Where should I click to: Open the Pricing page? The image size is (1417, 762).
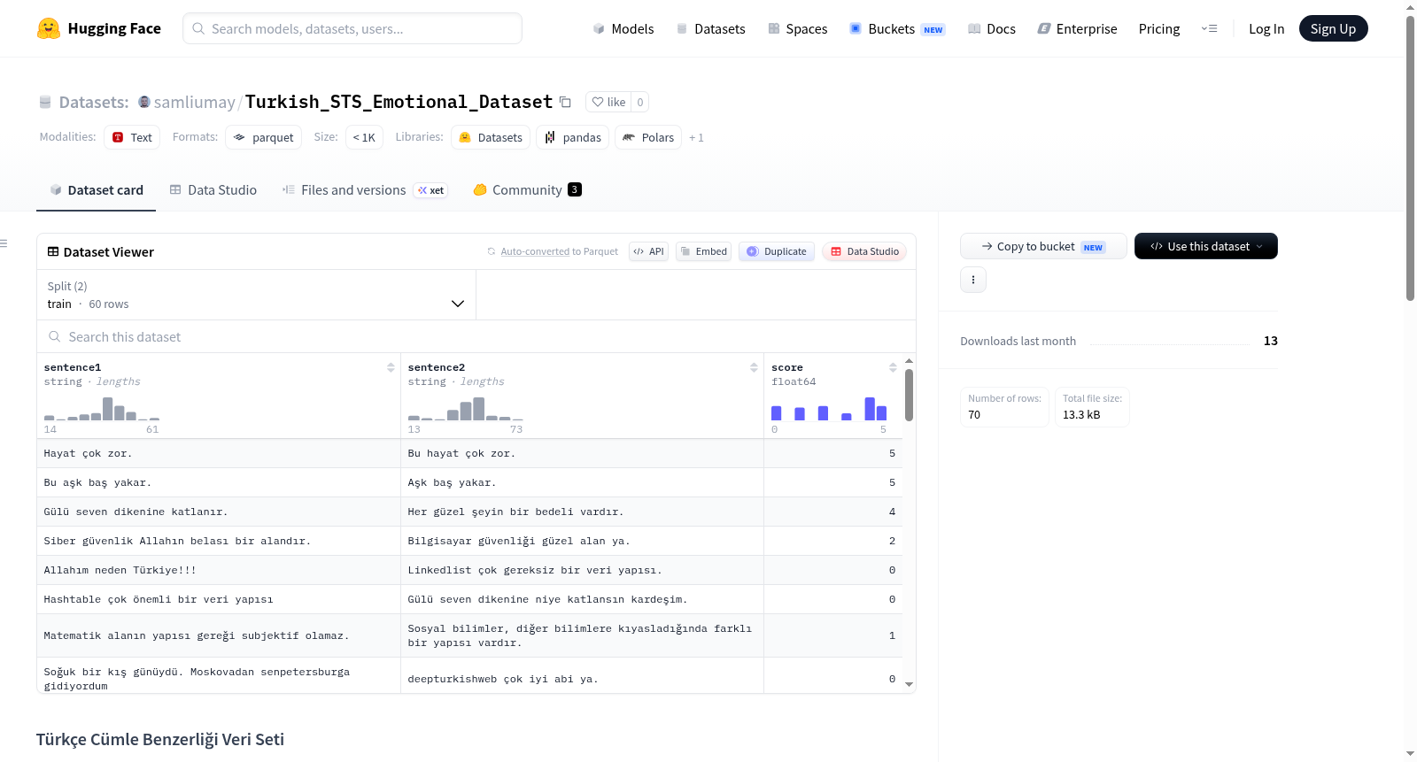[1159, 29]
